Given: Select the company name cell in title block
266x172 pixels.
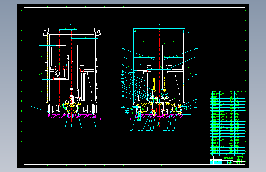Looking at the screenshot, I should coord(239,157).
